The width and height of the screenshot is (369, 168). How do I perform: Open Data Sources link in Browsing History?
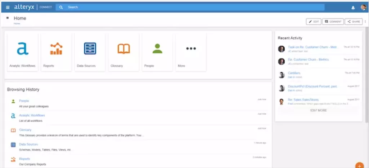tap(28, 144)
